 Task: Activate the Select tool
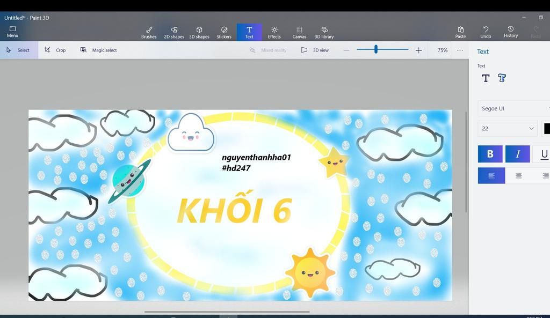[19, 50]
